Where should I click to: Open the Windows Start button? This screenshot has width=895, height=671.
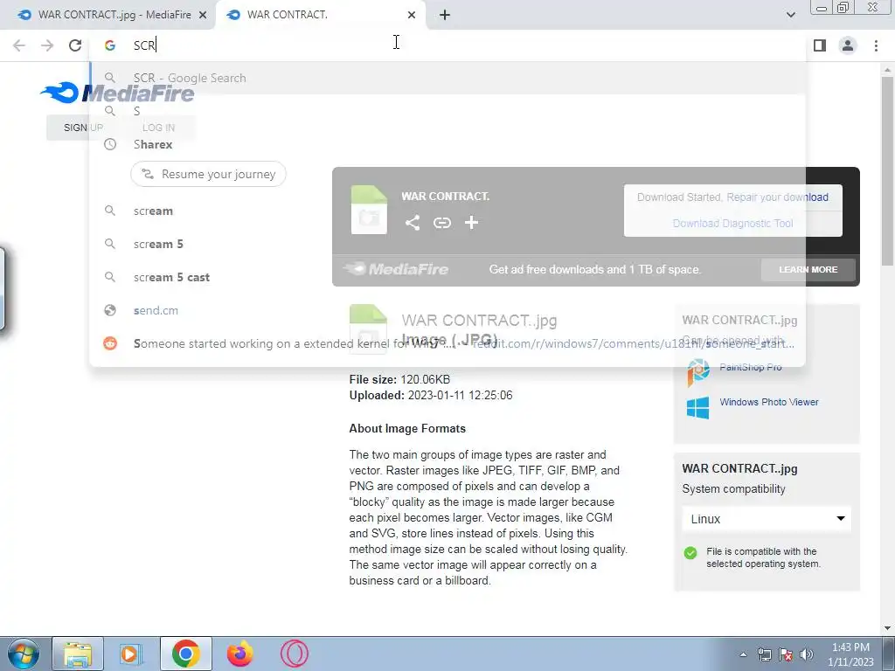click(24, 654)
